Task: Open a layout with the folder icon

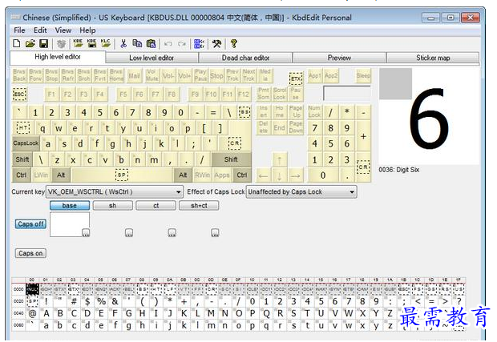Action: (30, 43)
